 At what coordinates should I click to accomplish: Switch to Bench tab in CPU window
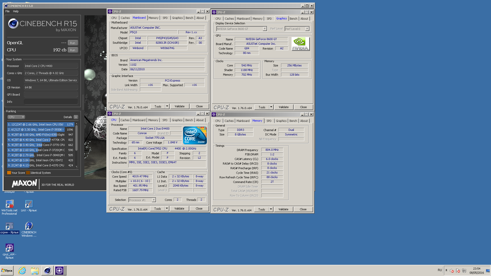click(x=189, y=120)
